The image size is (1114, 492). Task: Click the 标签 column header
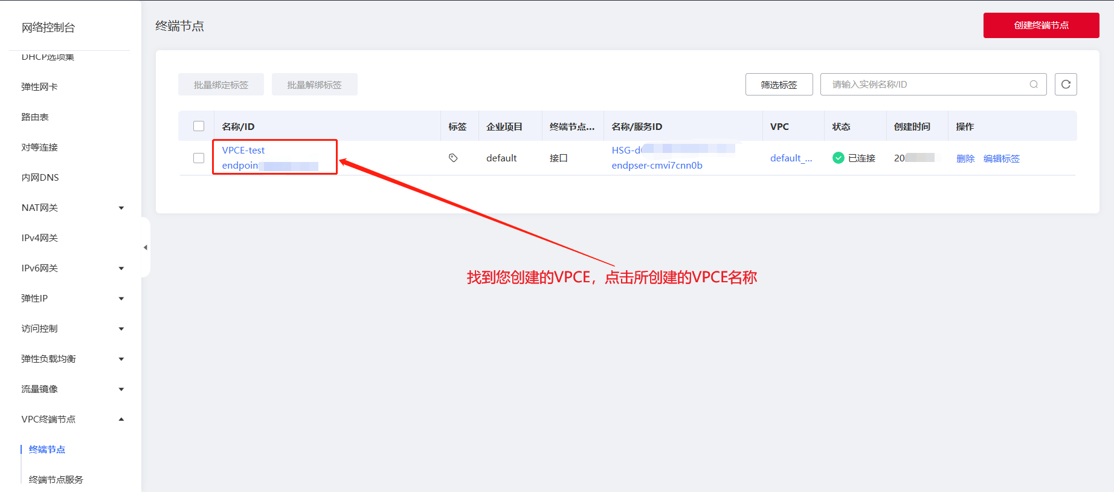click(457, 126)
